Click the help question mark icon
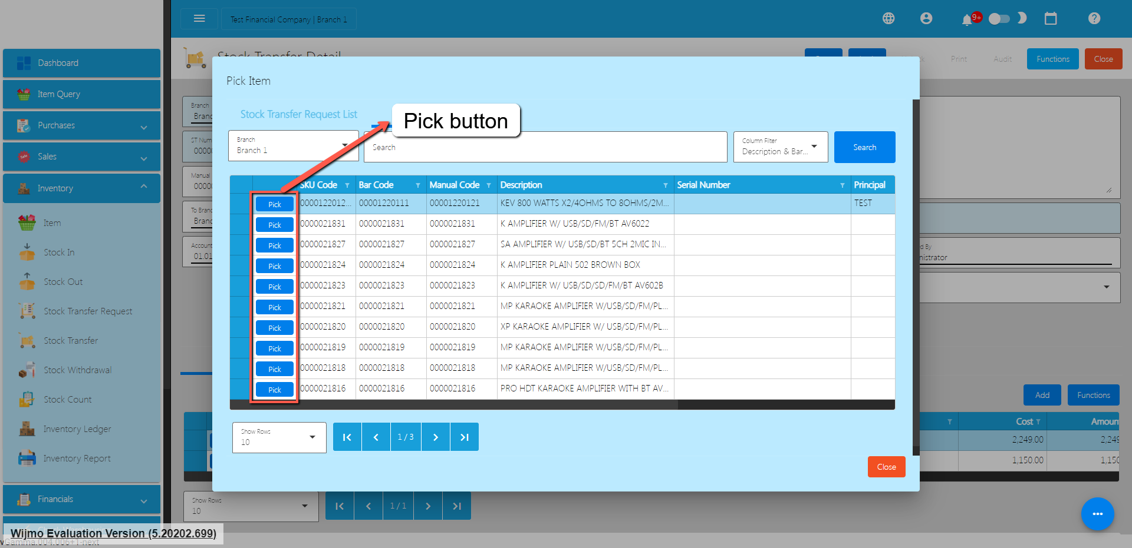This screenshot has width=1132, height=548. (x=1094, y=19)
